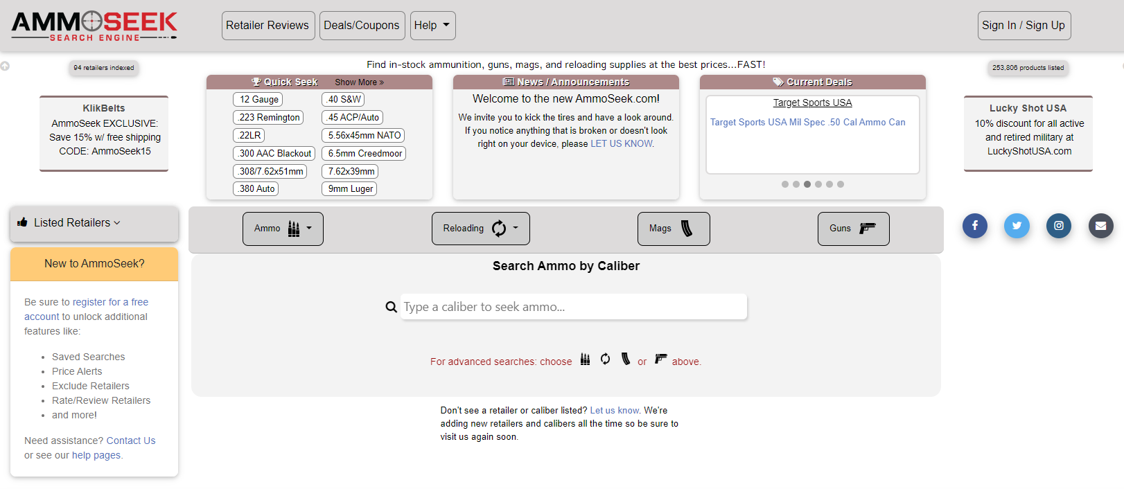Click the News newspaper icon
The height and width of the screenshot is (489, 1124).
(x=509, y=82)
